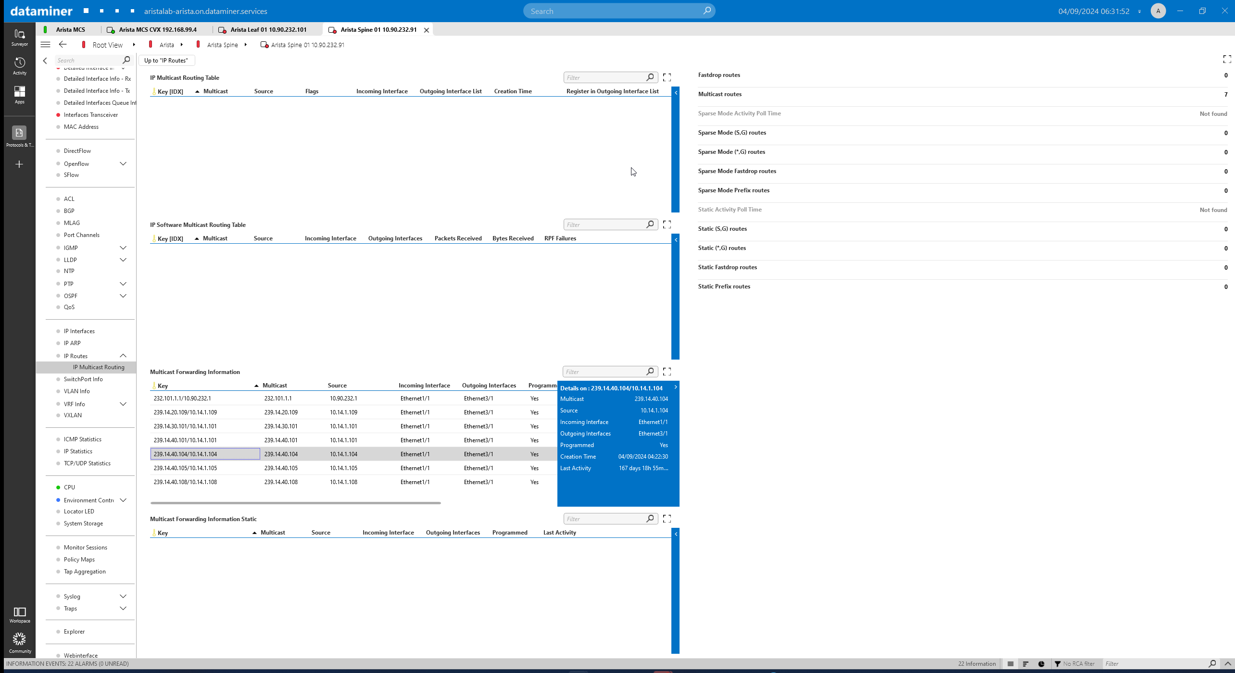
Task: Sort IP Software Multicast table by Packets Received
Action: pos(458,238)
